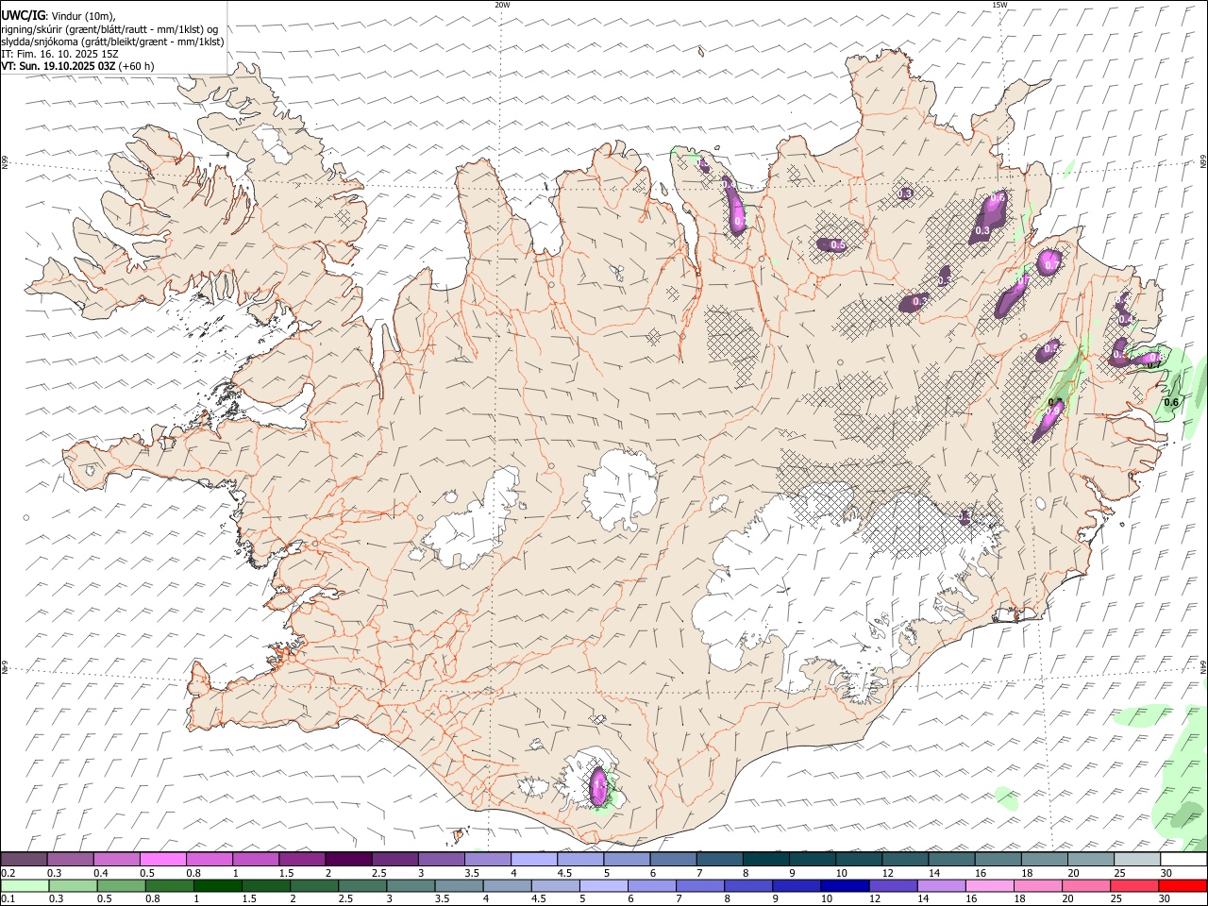The height and width of the screenshot is (906, 1208).
Task: Pick the light pink swatch starting at 16 in the bottom legend row
Action: pyautogui.click(x=990, y=886)
